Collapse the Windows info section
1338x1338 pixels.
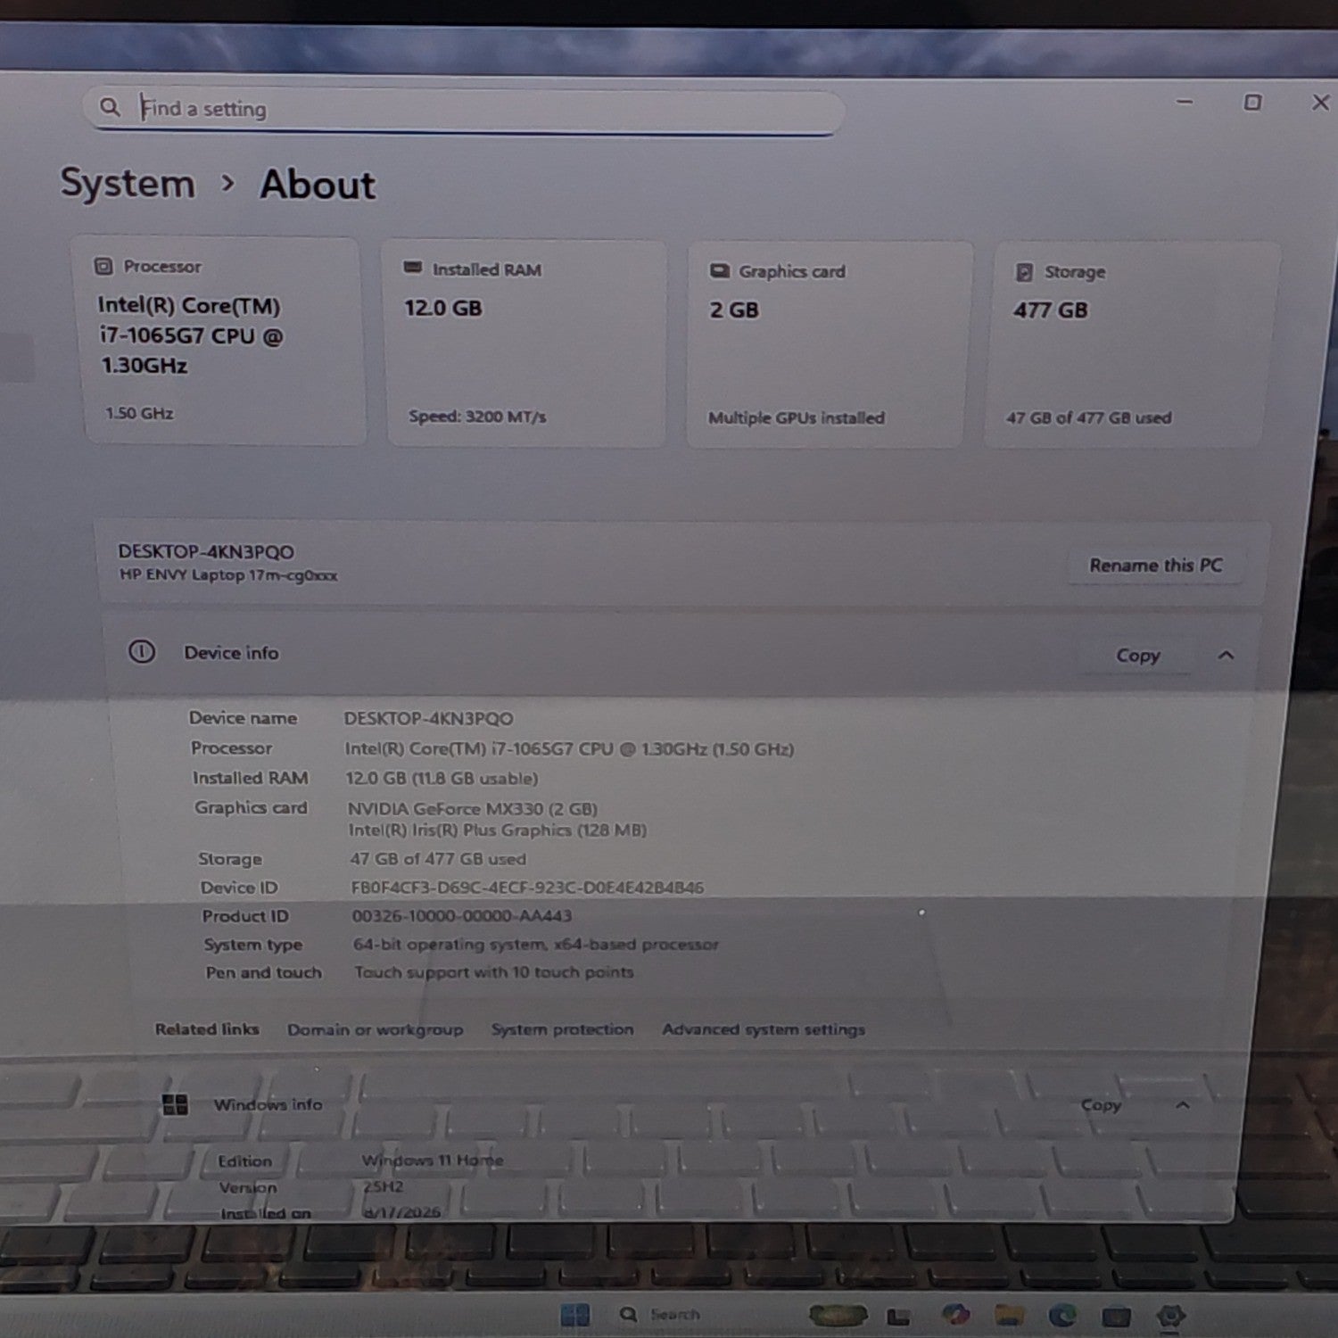pos(1183,1105)
